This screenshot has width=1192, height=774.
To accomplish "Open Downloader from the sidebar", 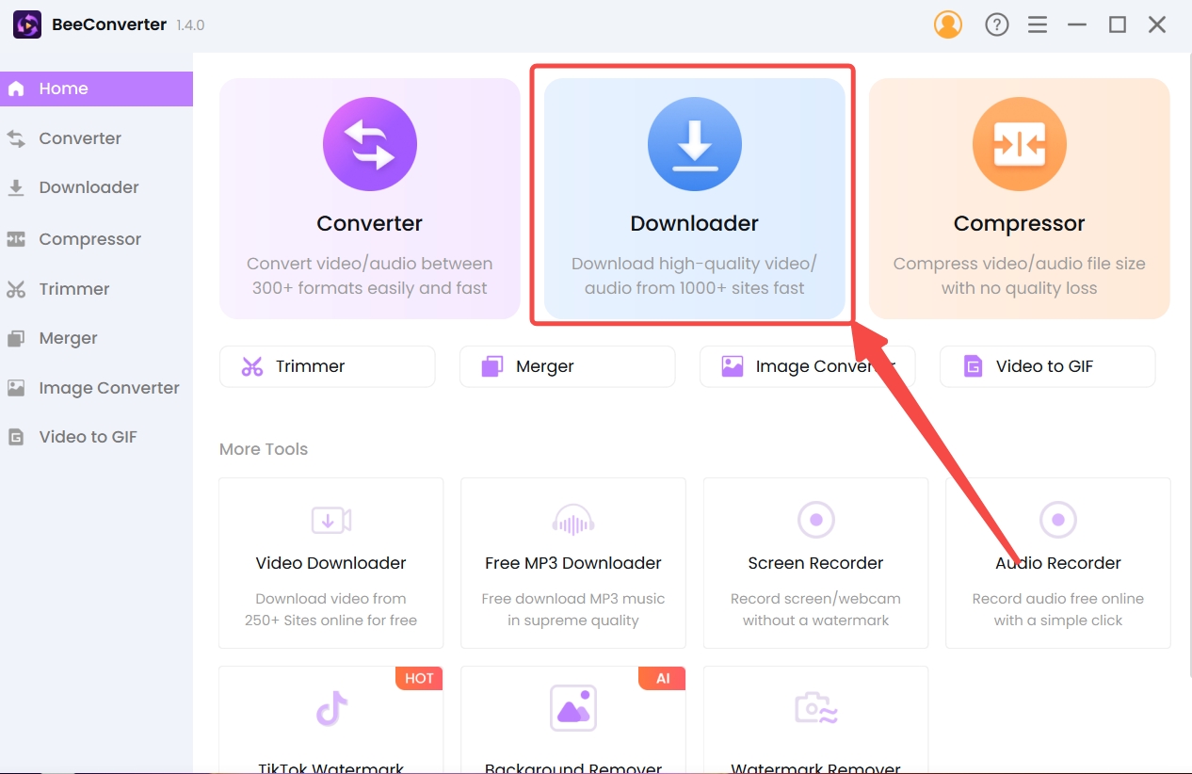I will 96,187.
